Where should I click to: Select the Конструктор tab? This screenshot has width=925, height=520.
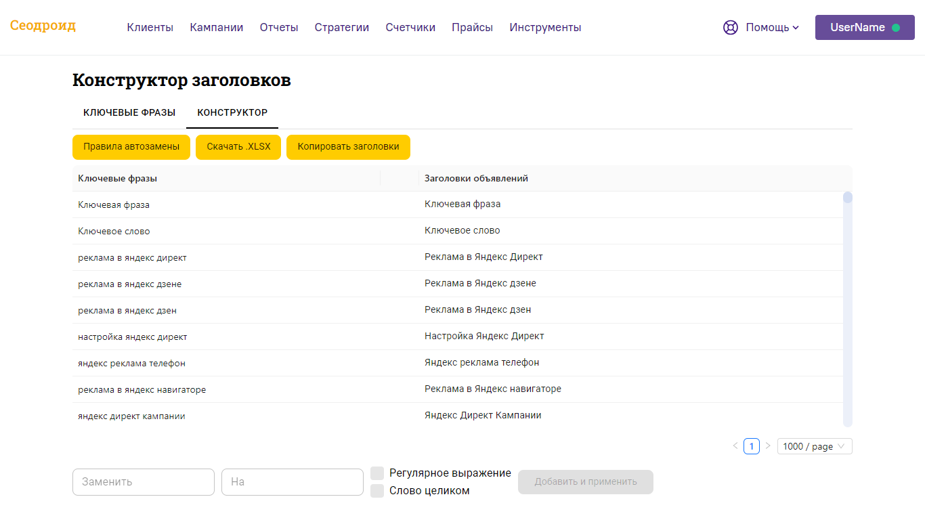[232, 112]
